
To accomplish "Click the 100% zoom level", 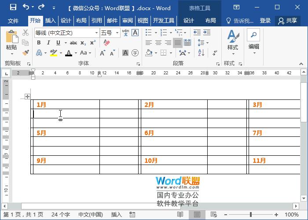I will (x=292, y=215).
